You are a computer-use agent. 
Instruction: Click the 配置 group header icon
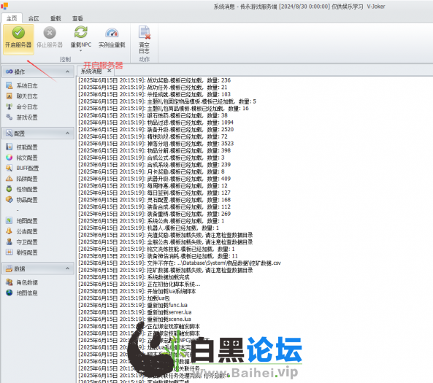click(9, 134)
